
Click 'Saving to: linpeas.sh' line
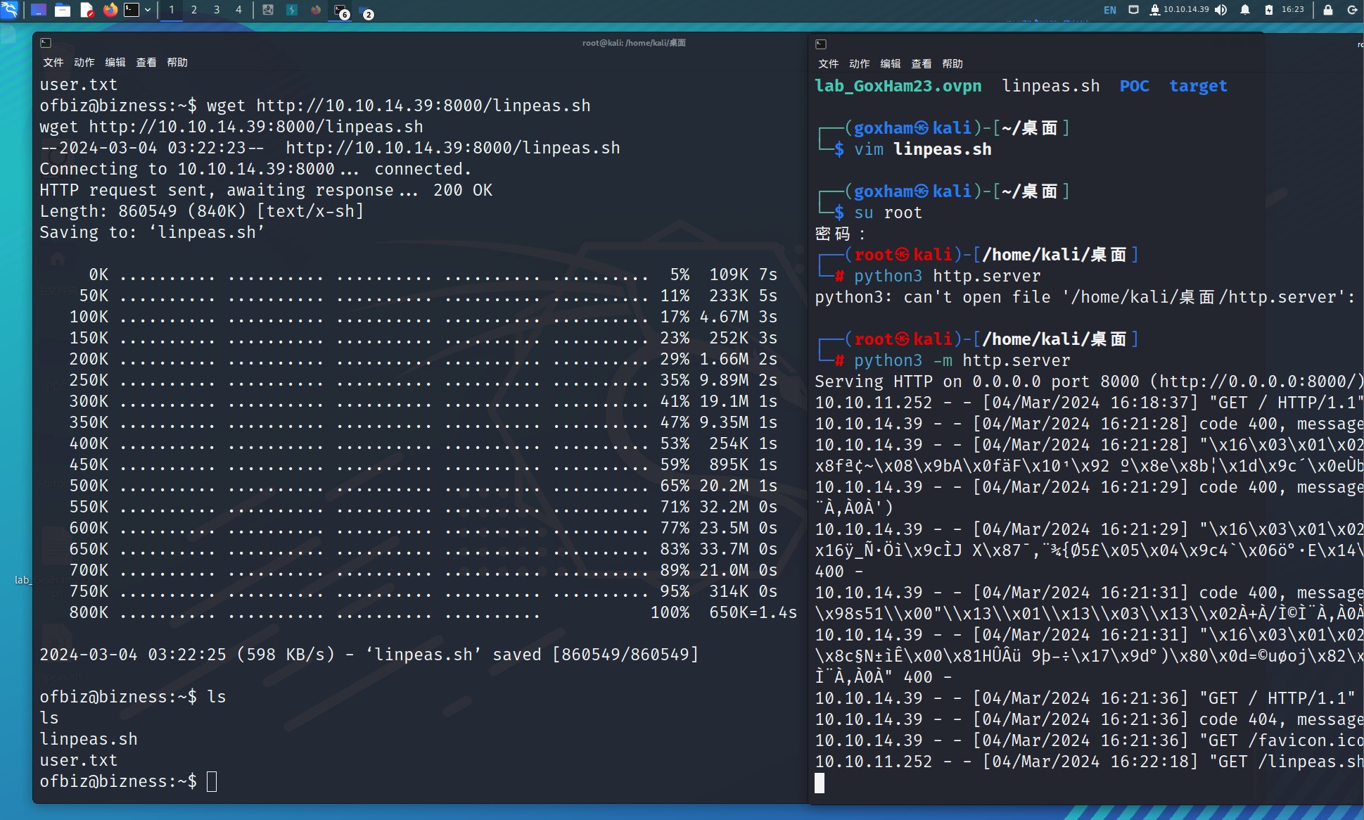pos(152,232)
